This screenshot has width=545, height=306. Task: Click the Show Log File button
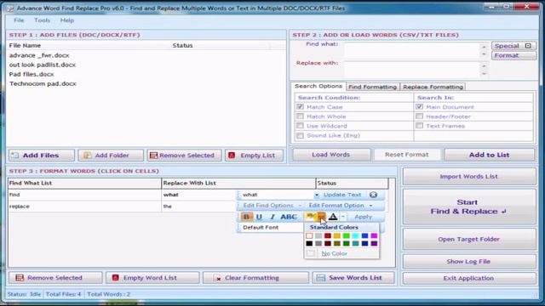(x=468, y=261)
